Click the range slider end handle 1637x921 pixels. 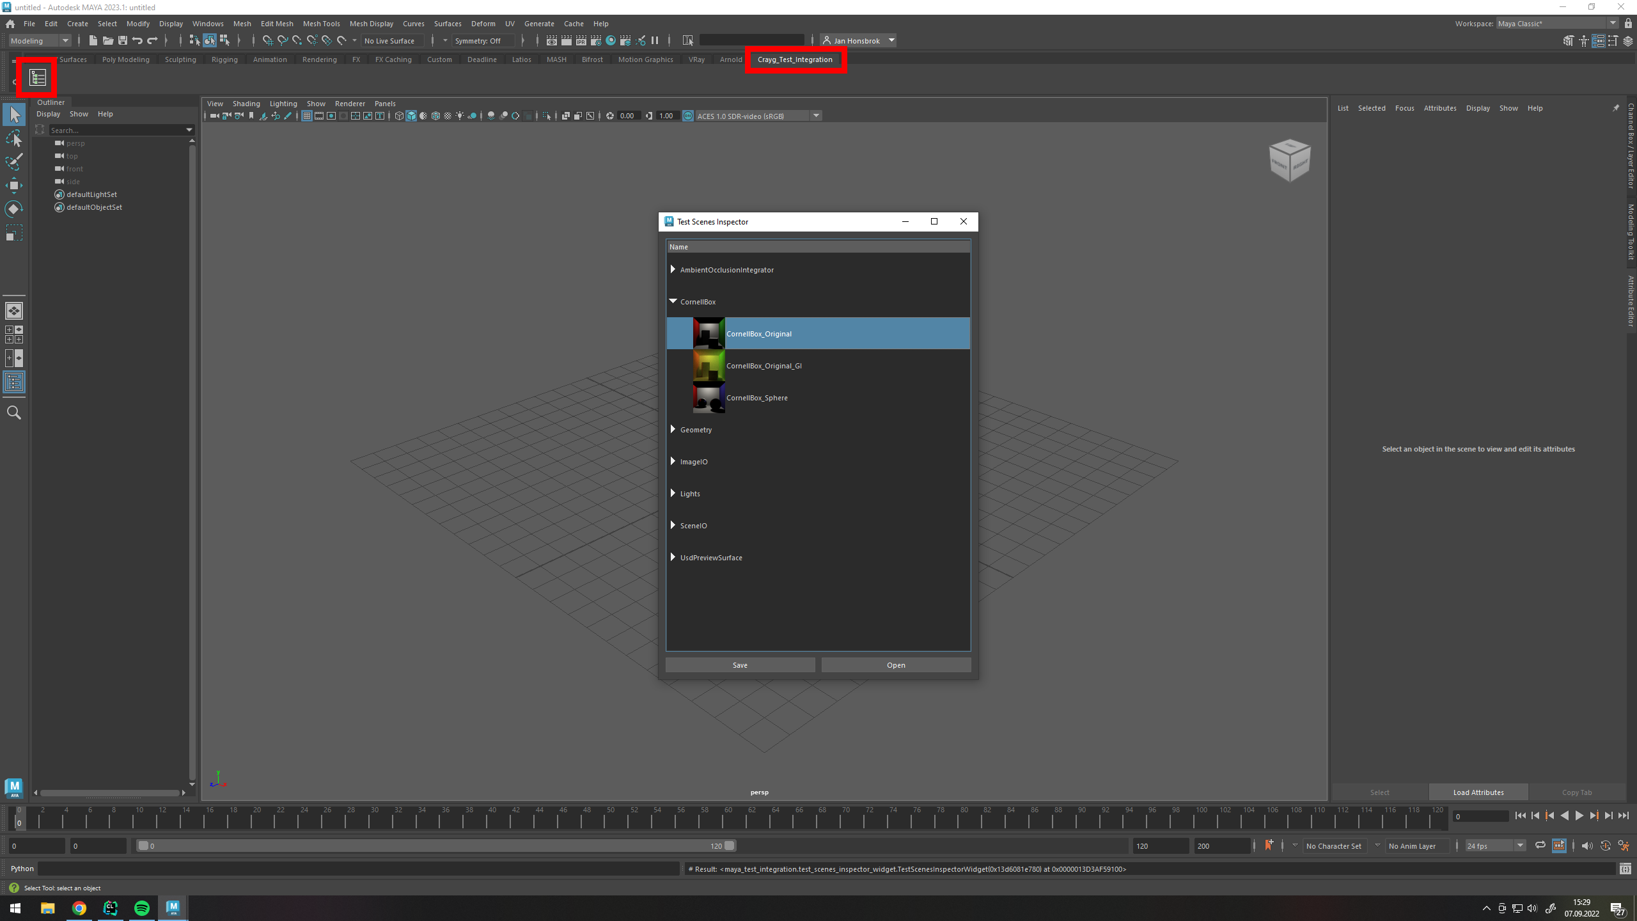pyautogui.click(x=729, y=846)
